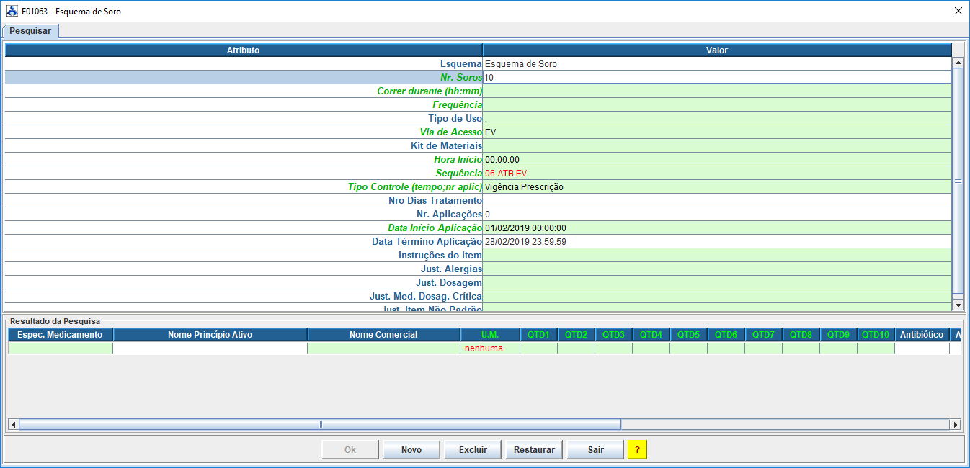Click the Restaurar button
This screenshot has height=468, width=970.
534,450
